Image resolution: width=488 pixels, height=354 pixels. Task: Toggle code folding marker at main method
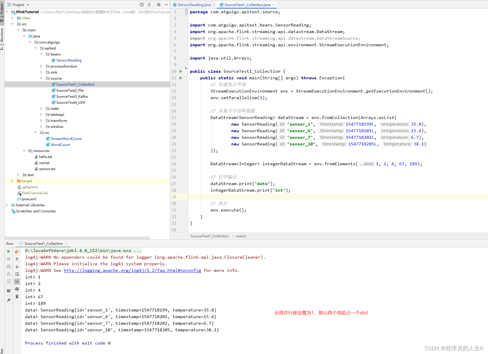pos(188,78)
